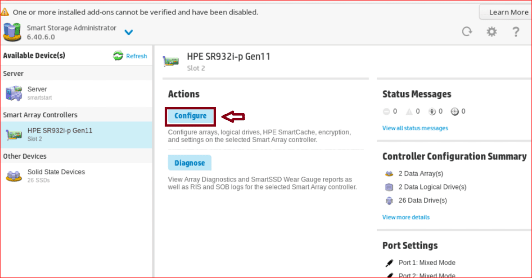Screen dimensions: 532x278
Task: Select the Server smartstart device
Action: click(x=37, y=93)
